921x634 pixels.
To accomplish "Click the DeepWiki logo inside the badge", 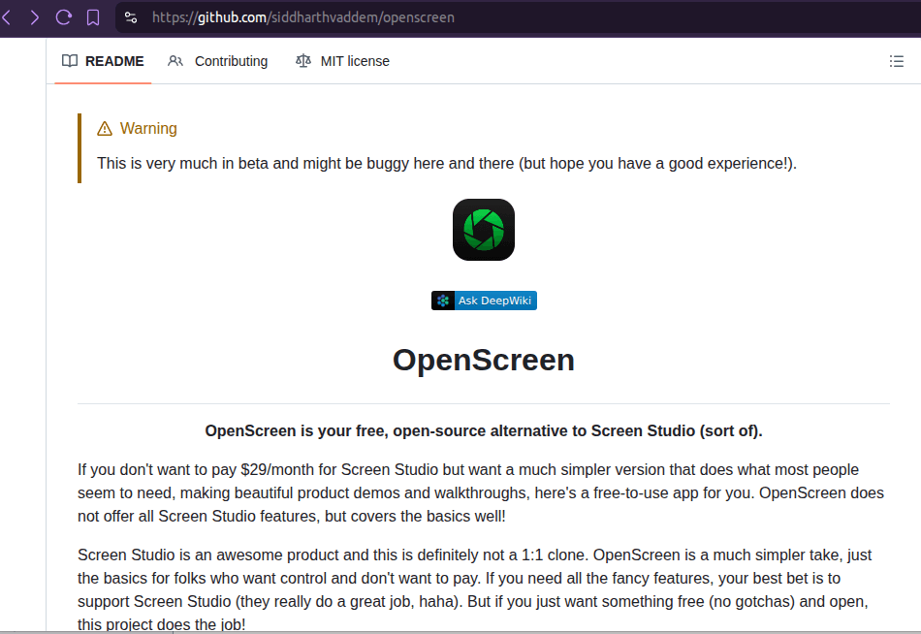I will [x=442, y=300].
